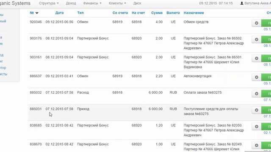
Task: Select transaction number 903176
Action: (x=36, y=38)
